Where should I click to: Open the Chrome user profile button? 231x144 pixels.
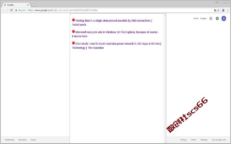[x=217, y=2]
